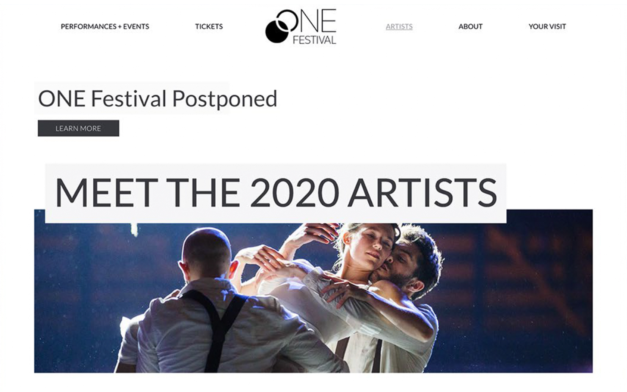
Task: Go to the Tickets page
Action: tap(209, 27)
